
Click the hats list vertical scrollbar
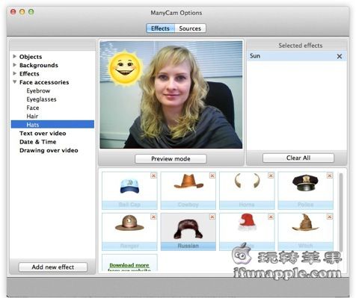pyautogui.click(x=340, y=211)
